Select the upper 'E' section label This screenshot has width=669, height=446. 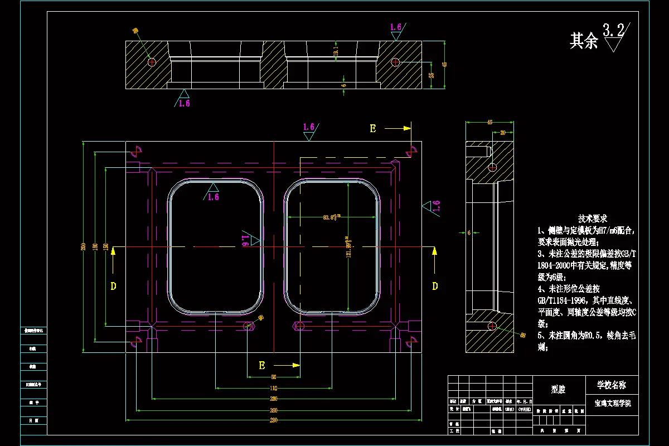pyautogui.click(x=372, y=129)
